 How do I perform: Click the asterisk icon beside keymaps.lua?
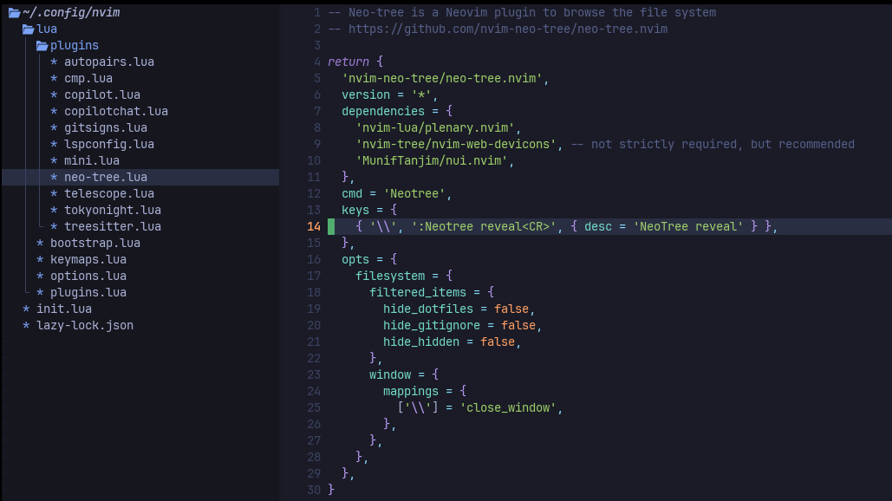40,260
